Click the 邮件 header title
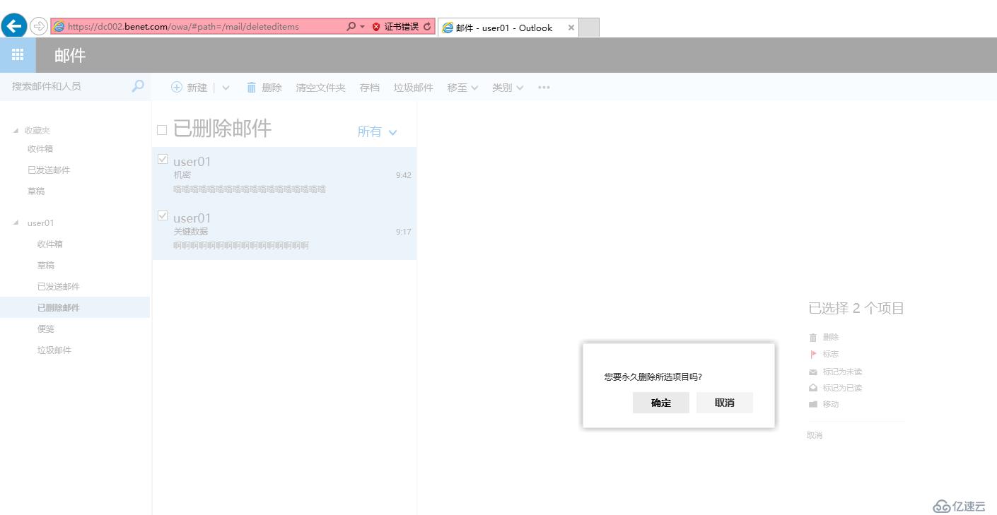 (x=70, y=55)
